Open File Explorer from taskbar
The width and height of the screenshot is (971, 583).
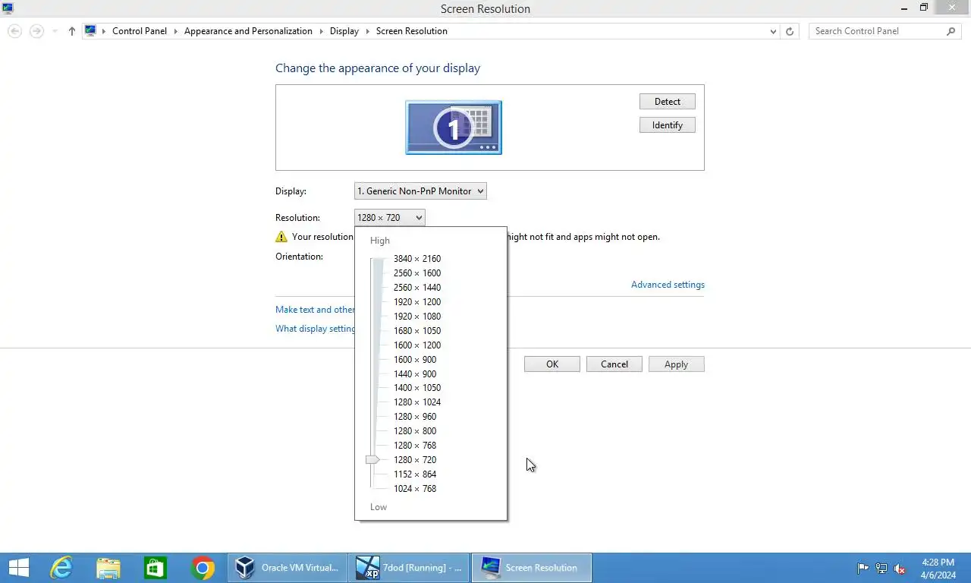(x=108, y=568)
